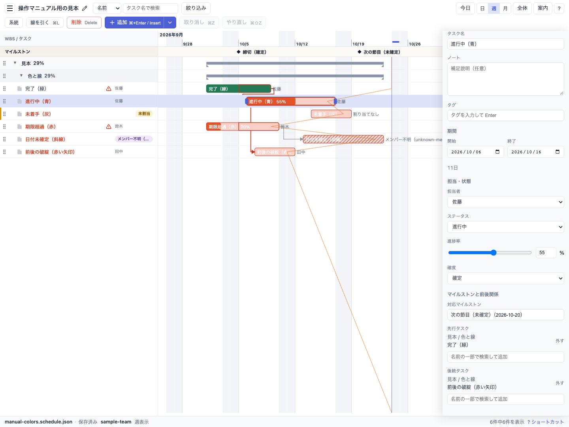Open the 担当者 dropdown showing 佐藤
This screenshot has width=569, height=427.
506,202
